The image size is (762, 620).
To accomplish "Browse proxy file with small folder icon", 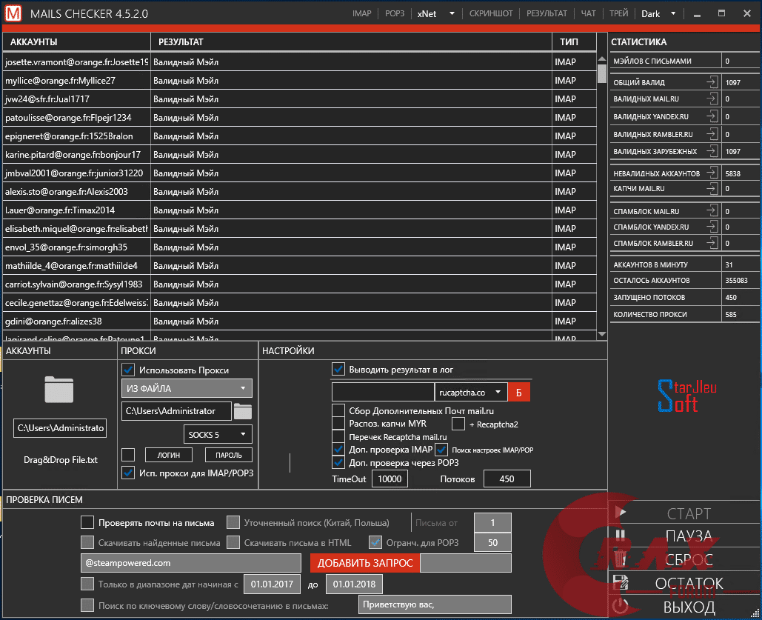I will [x=243, y=411].
